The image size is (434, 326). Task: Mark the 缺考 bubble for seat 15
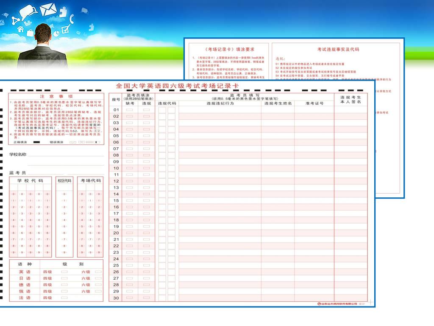click(129, 200)
